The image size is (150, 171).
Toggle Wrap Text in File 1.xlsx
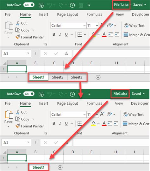(x=134, y=26)
